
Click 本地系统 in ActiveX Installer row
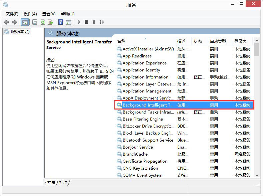tap(242, 49)
